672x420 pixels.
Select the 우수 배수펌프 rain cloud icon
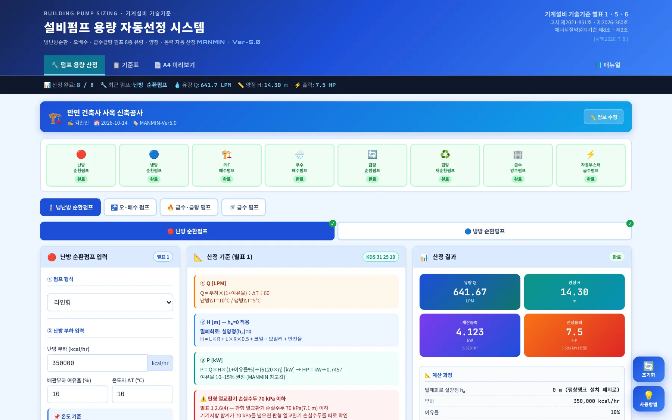click(x=299, y=154)
